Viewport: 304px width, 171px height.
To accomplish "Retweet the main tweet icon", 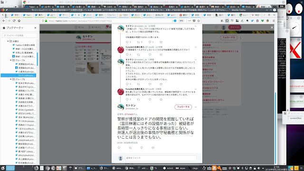I will click(x=130, y=148).
